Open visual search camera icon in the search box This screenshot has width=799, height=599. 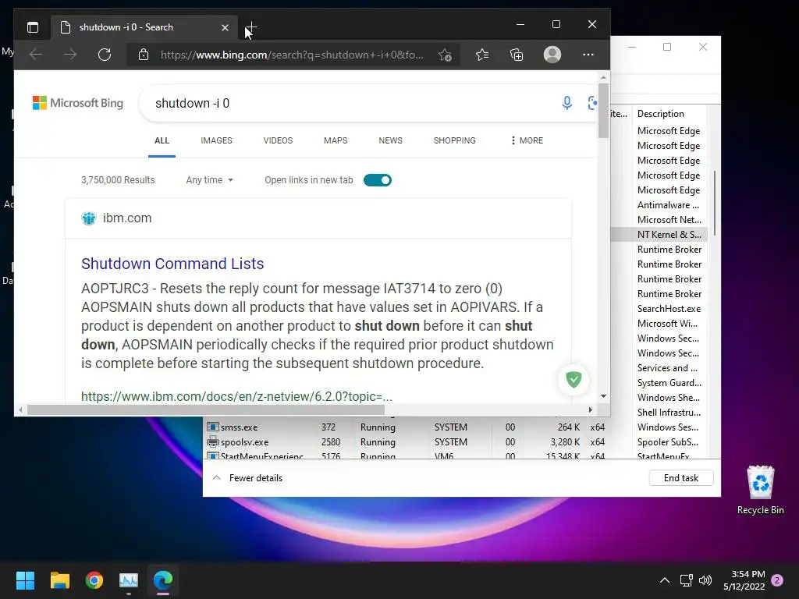[591, 103]
